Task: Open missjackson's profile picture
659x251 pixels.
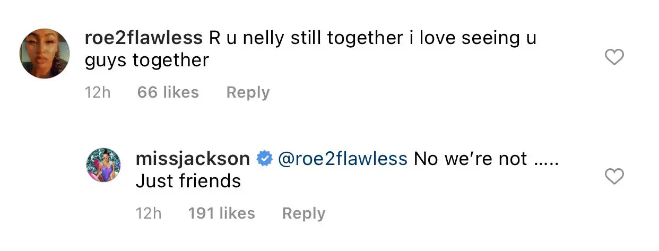Action: [x=105, y=166]
